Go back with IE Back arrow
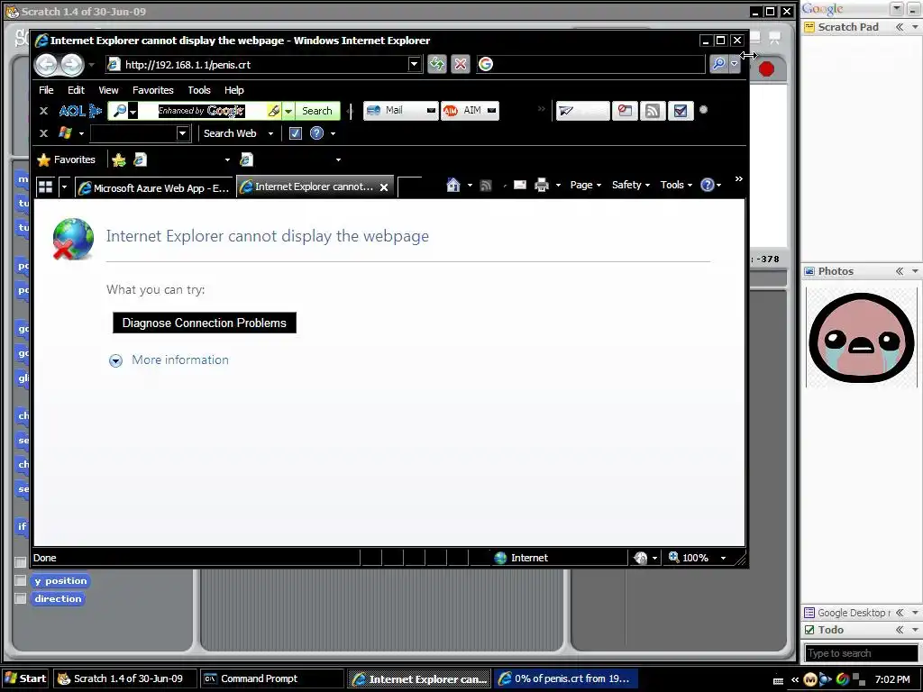923x692 pixels. click(x=47, y=64)
